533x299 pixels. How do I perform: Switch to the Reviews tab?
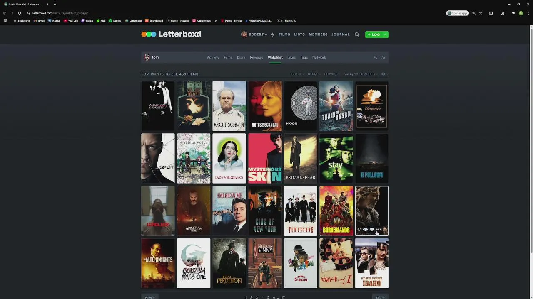257,57
